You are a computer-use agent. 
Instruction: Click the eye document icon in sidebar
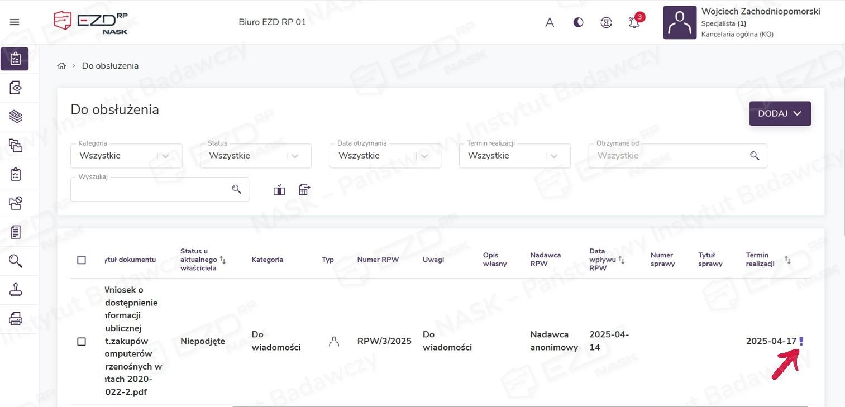pos(16,88)
